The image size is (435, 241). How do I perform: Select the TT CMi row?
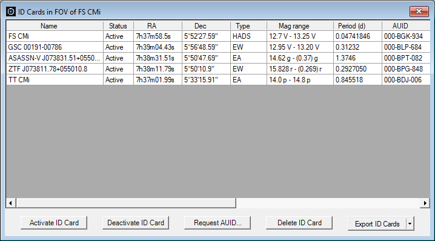218,80
